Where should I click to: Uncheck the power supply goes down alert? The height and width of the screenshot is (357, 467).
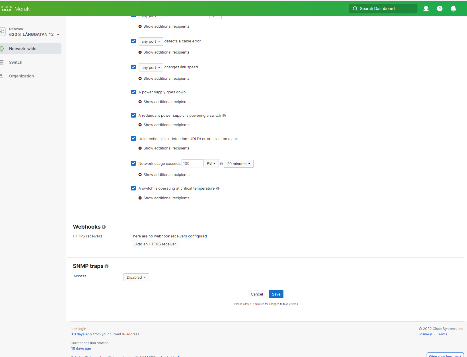[x=133, y=92]
